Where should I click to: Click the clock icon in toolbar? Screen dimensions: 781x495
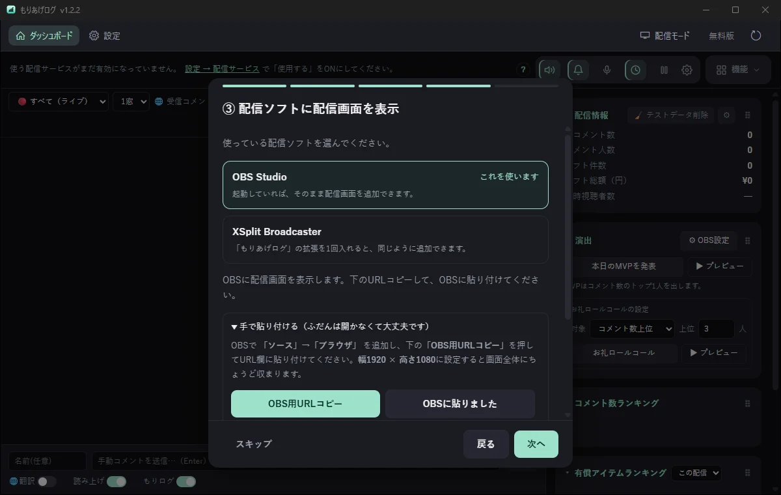(635, 70)
